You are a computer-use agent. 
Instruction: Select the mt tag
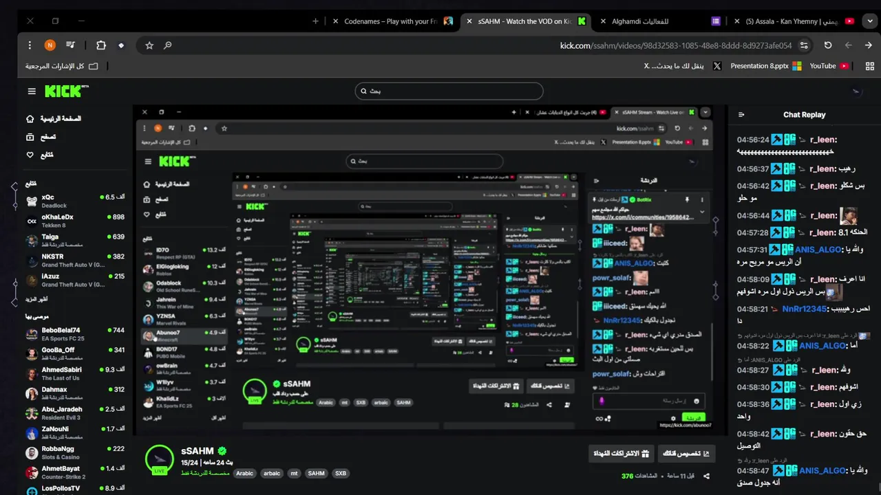pos(294,473)
